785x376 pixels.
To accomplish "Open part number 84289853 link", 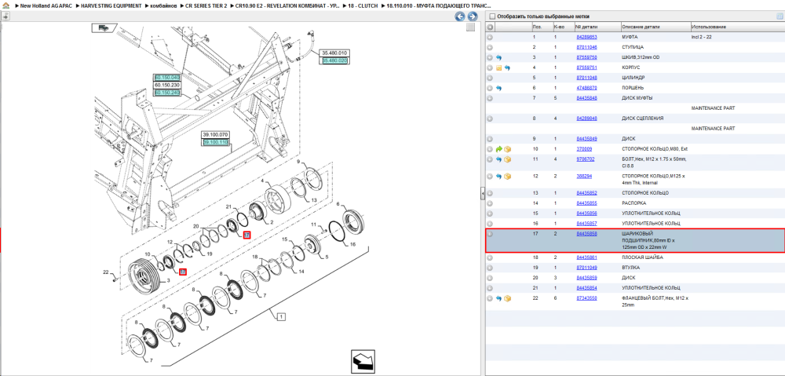I will [x=586, y=37].
